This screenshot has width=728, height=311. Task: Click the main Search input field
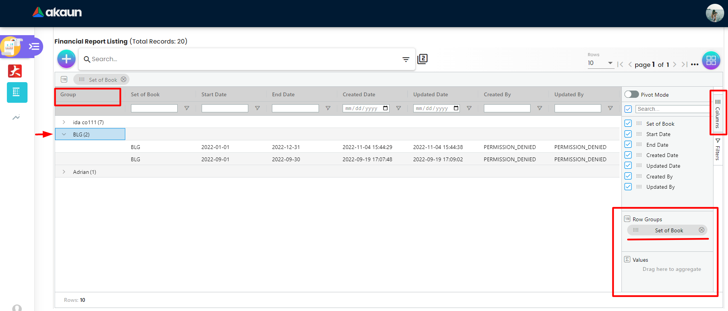(x=244, y=59)
